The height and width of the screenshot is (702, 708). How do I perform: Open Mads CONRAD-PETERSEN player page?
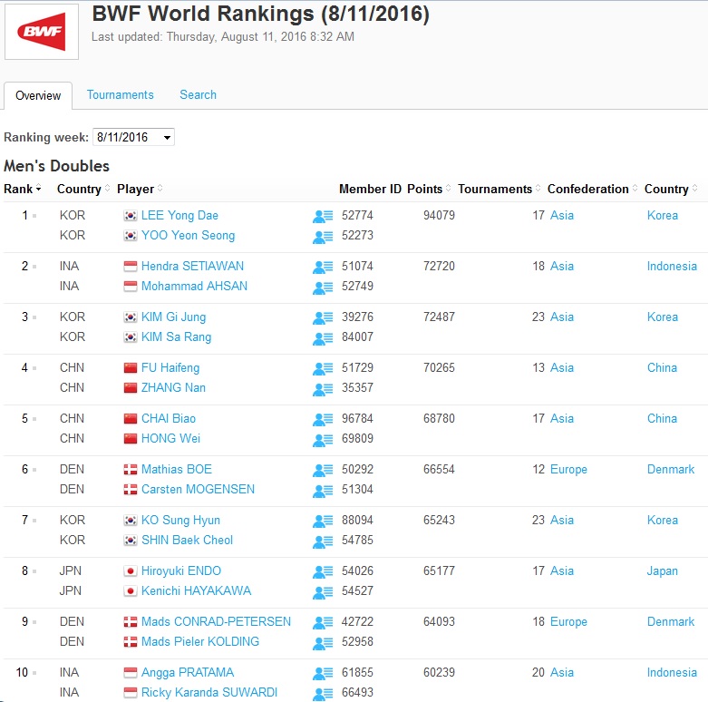click(216, 622)
